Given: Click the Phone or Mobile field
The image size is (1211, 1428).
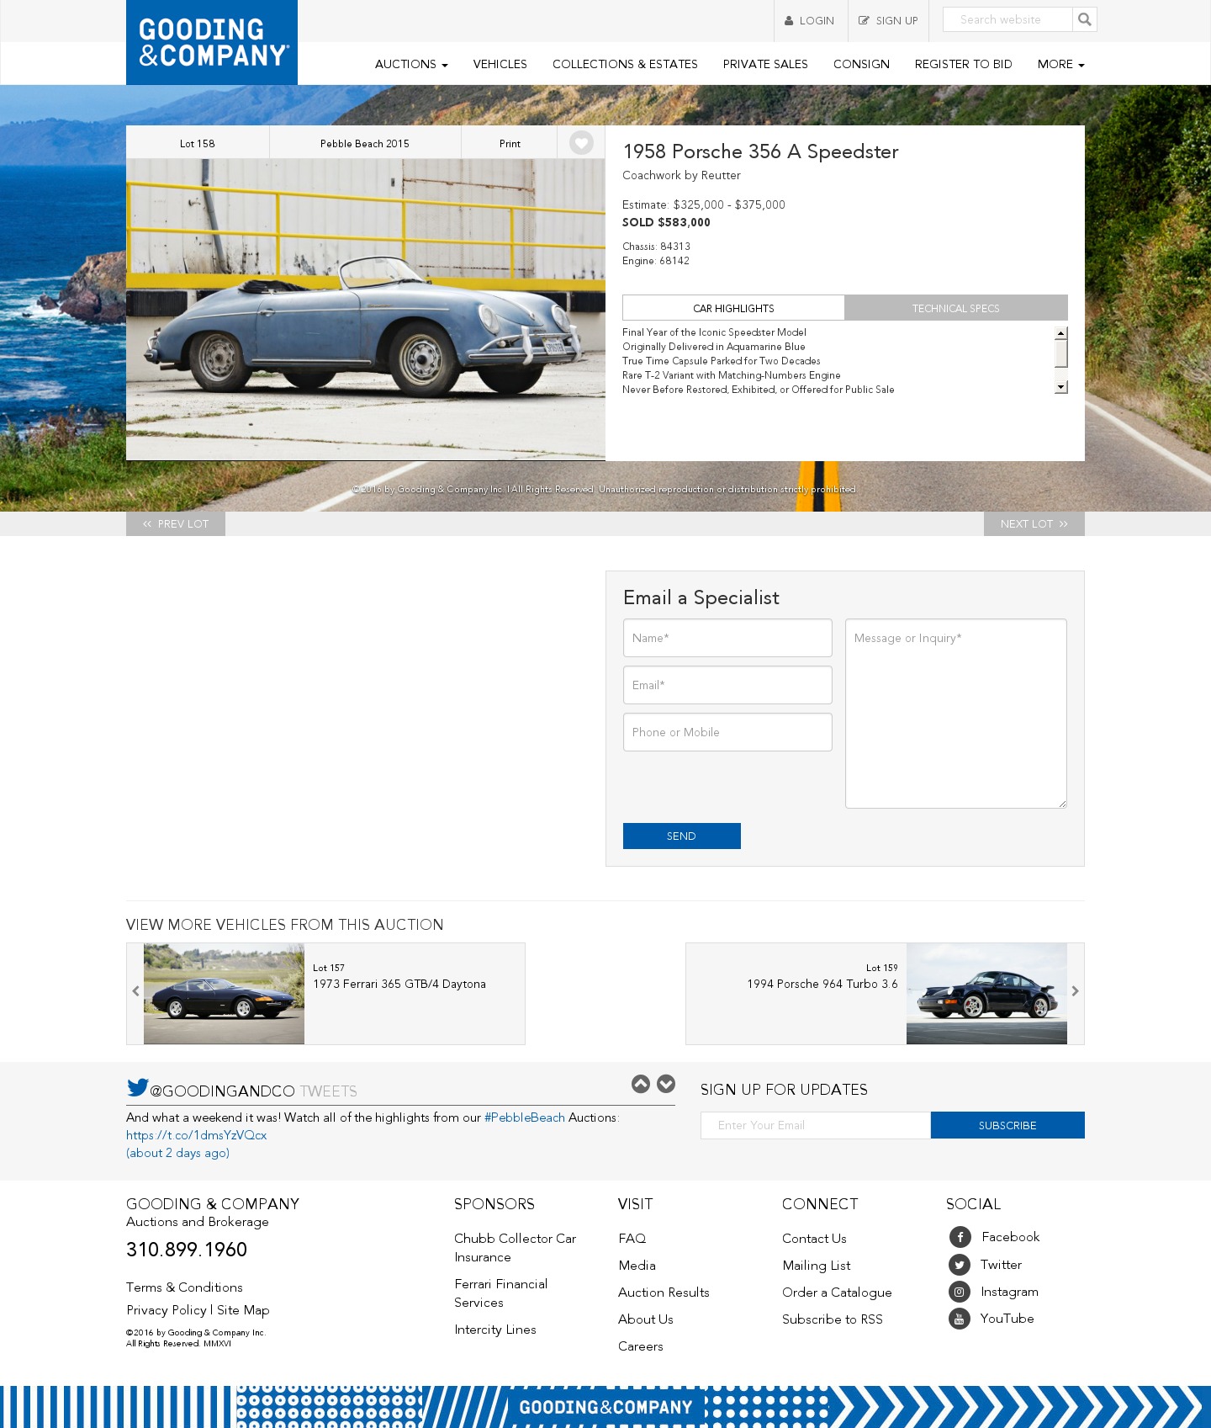Looking at the screenshot, I should pyautogui.click(x=727, y=732).
